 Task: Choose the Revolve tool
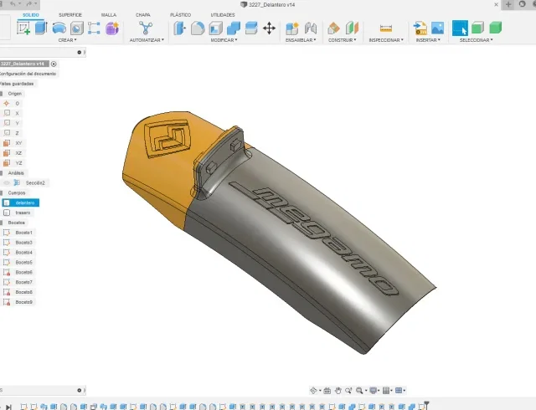[59, 28]
